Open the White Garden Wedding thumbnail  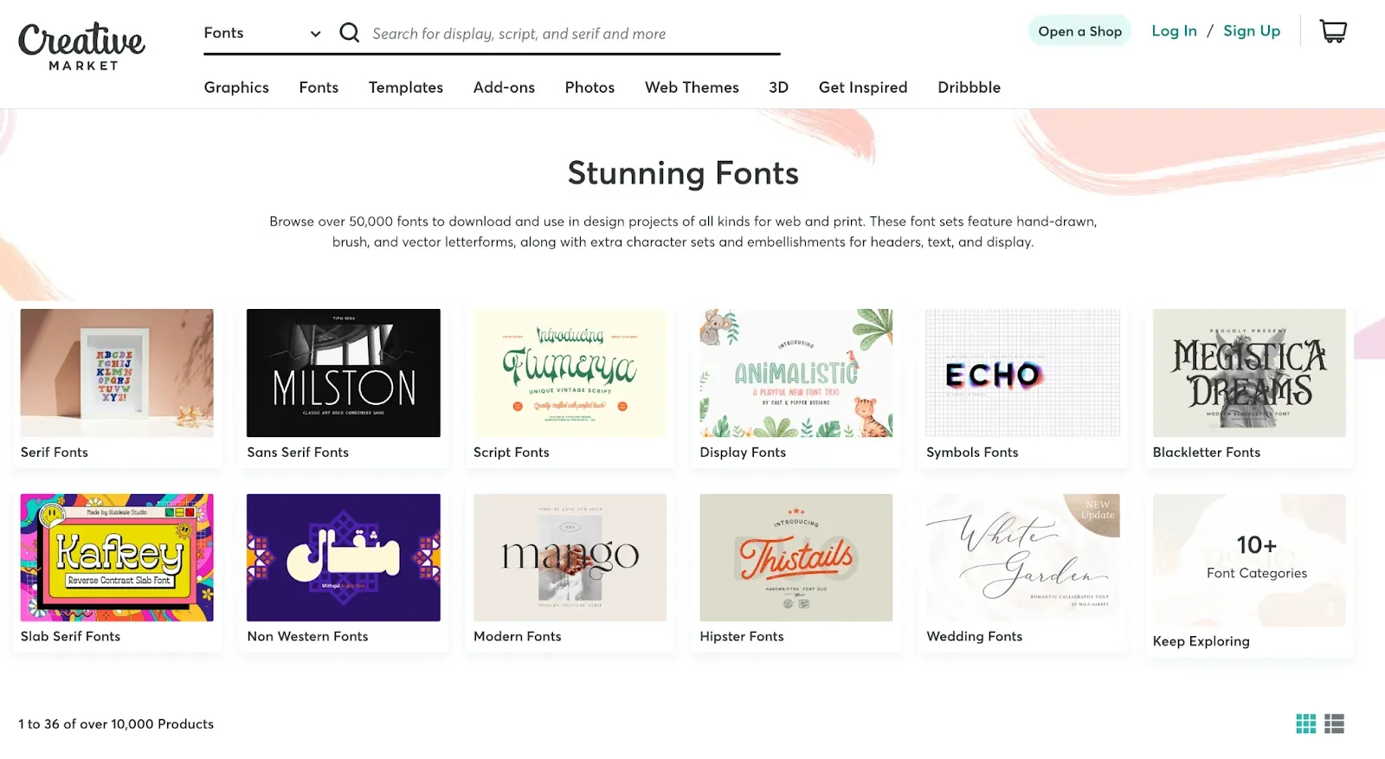click(x=1022, y=557)
